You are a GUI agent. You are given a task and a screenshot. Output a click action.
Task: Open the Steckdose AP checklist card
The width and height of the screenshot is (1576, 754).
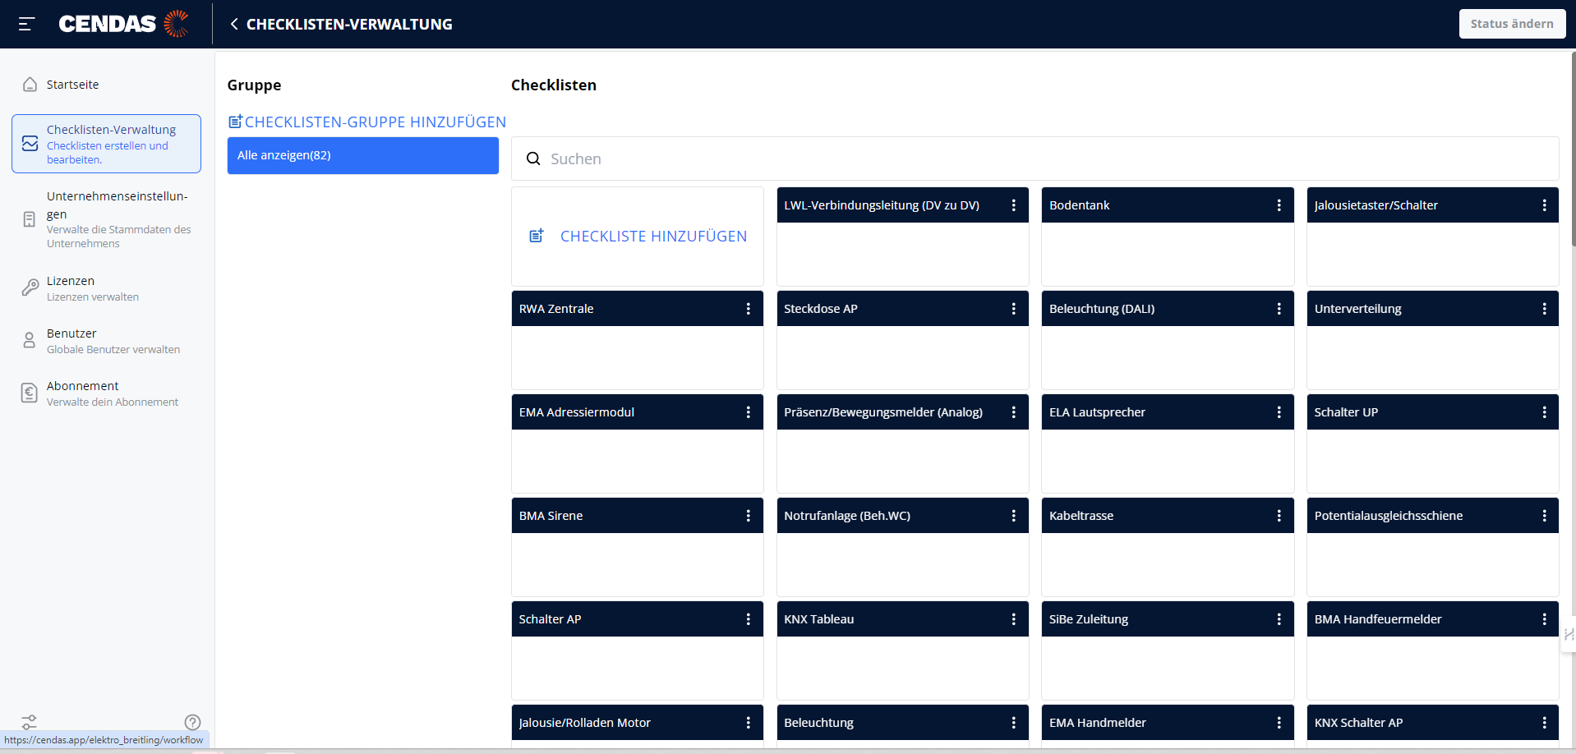[x=902, y=340]
